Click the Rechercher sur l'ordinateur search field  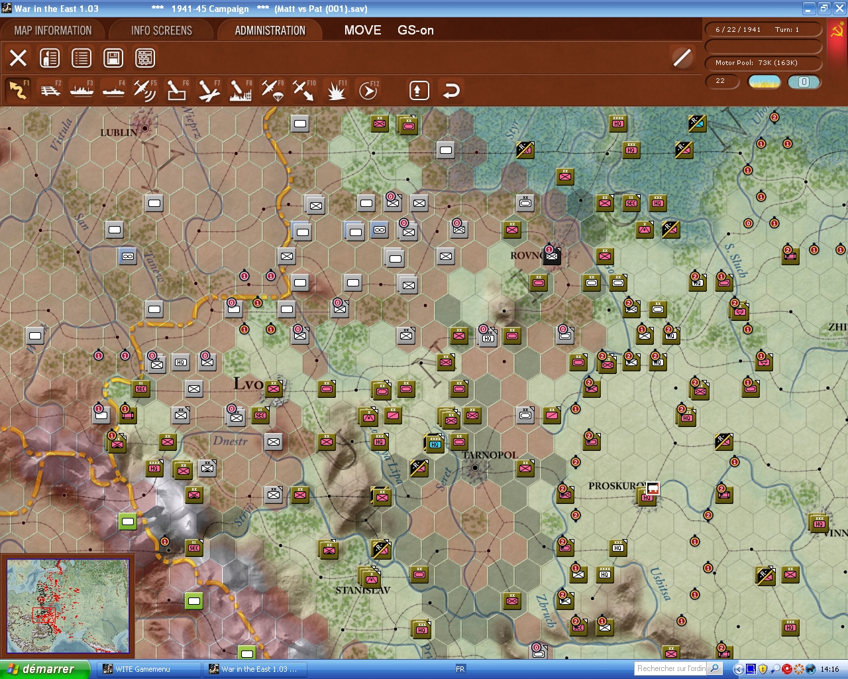pos(671,668)
